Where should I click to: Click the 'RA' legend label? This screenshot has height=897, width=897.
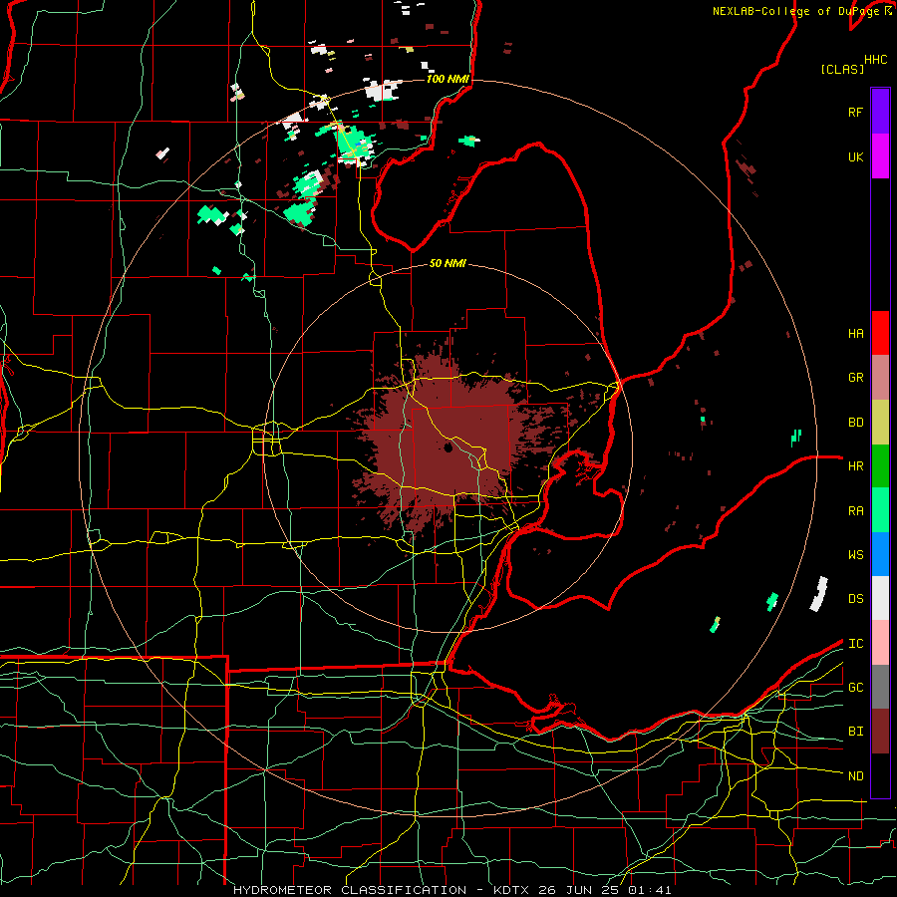click(855, 511)
